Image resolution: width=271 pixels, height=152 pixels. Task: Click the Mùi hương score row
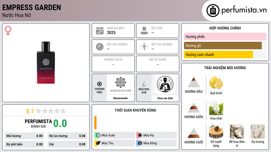click(24, 136)
